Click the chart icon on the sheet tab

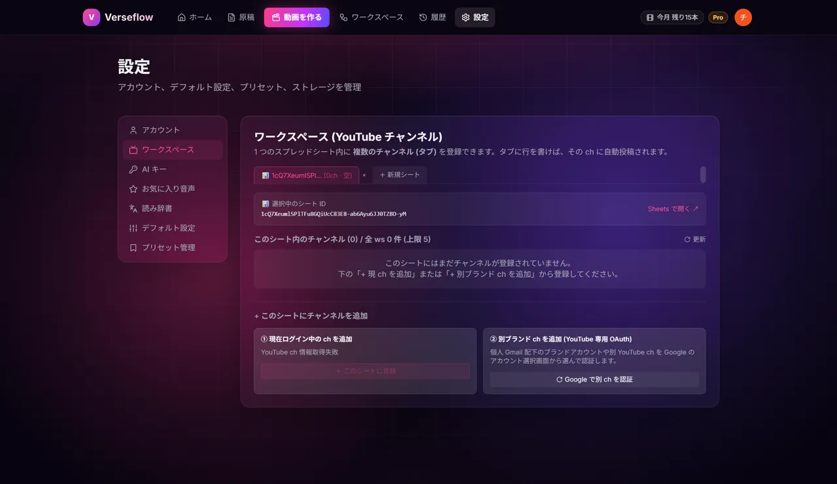click(x=265, y=175)
